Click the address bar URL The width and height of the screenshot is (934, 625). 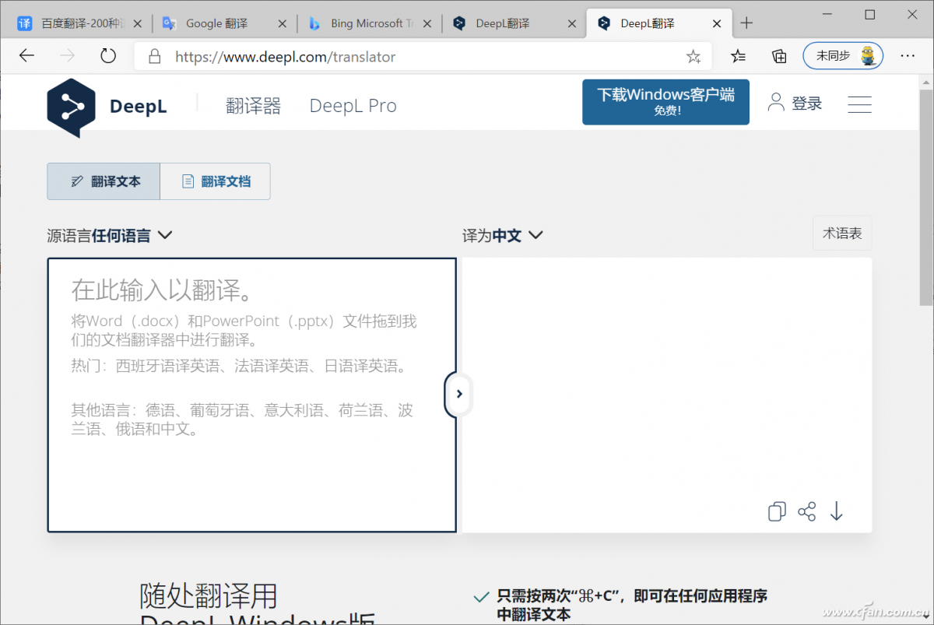tap(285, 57)
